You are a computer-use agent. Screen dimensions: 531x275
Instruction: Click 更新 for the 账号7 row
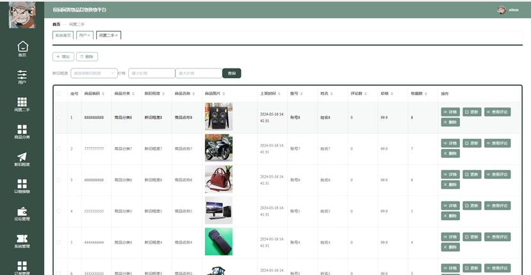(x=471, y=143)
